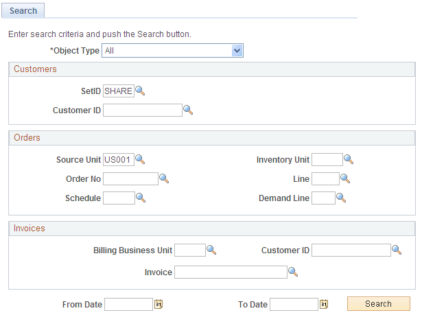Screen dimensions: 422x315
Task: Click the Schedule lookup icon
Action: pos(141,198)
